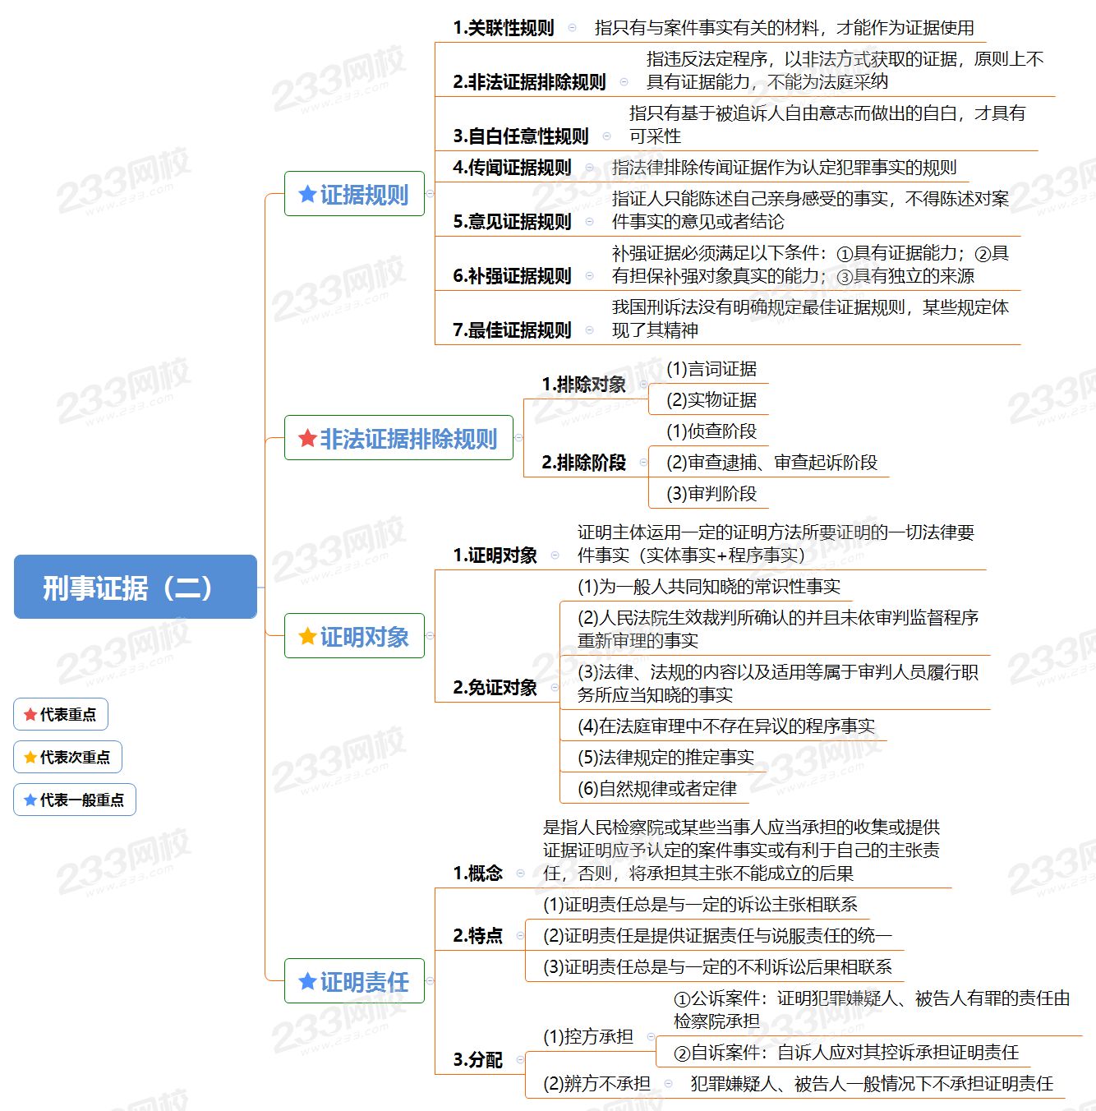Collapse the 证明责任 branch toggle

pos(430,981)
